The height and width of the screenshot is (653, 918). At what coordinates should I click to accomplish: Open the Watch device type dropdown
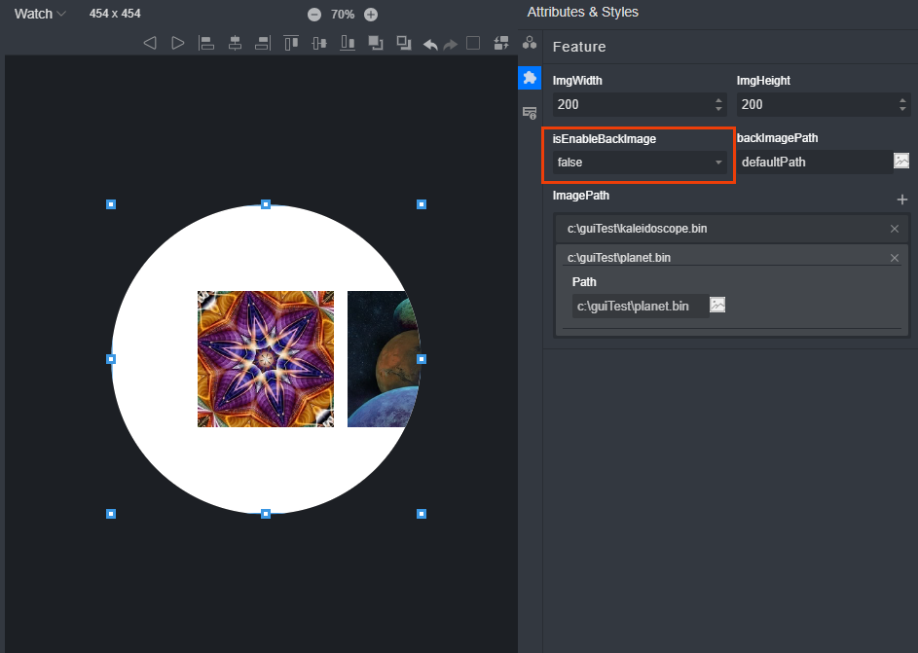tap(41, 15)
